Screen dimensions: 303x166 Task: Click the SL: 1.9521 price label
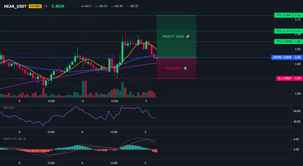pyautogui.click(x=284, y=79)
